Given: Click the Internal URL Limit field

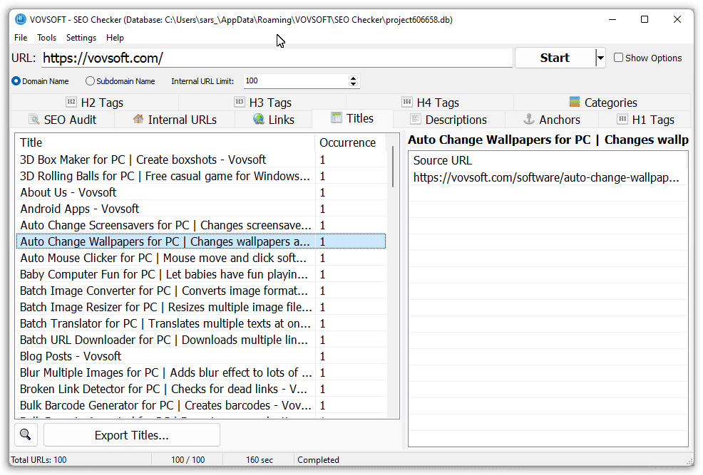Looking at the screenshot, I should pyautogui.click(x=296, y=81).
